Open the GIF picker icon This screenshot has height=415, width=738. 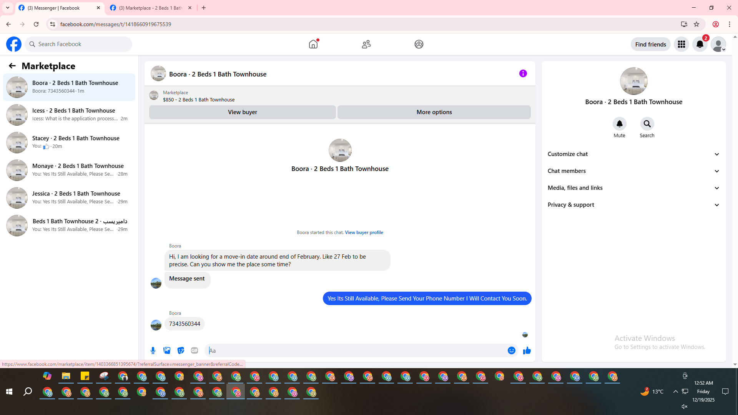[194, 350]
